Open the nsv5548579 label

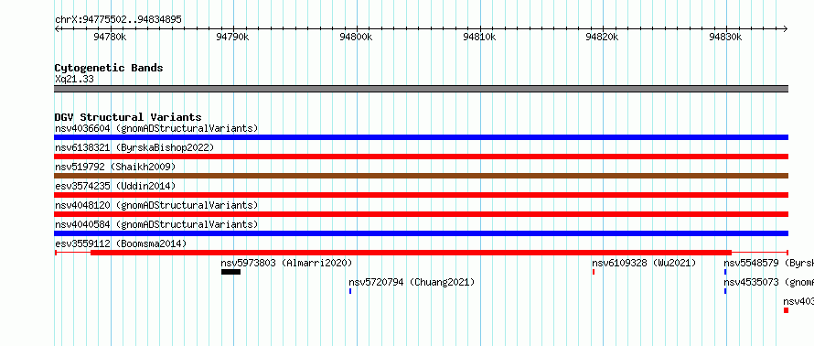769,263
